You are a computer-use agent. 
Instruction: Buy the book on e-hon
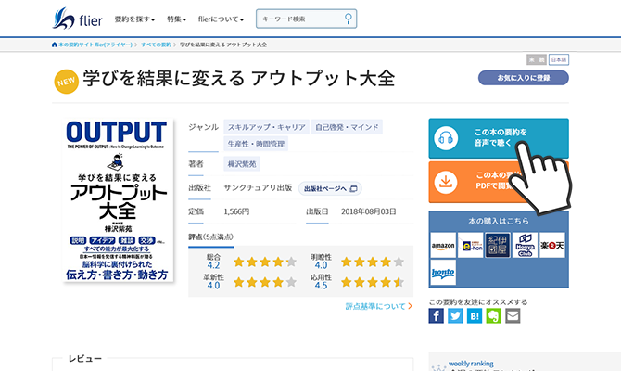(x=471, y=246)
